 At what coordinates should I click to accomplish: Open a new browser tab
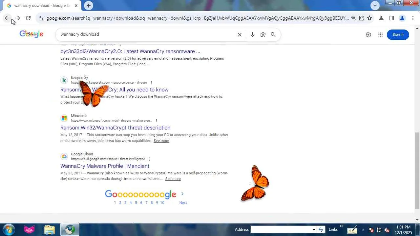click(x=88, y=5)
